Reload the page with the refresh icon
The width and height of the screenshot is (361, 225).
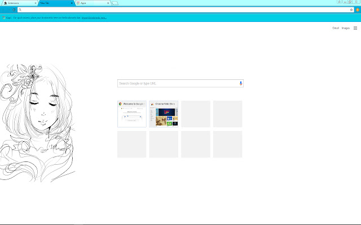(14, 10)
